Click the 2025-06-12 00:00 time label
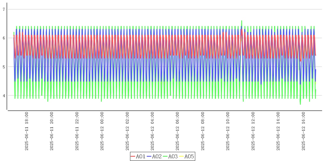This screenshot has height=161, width=325. coord(102,131)
